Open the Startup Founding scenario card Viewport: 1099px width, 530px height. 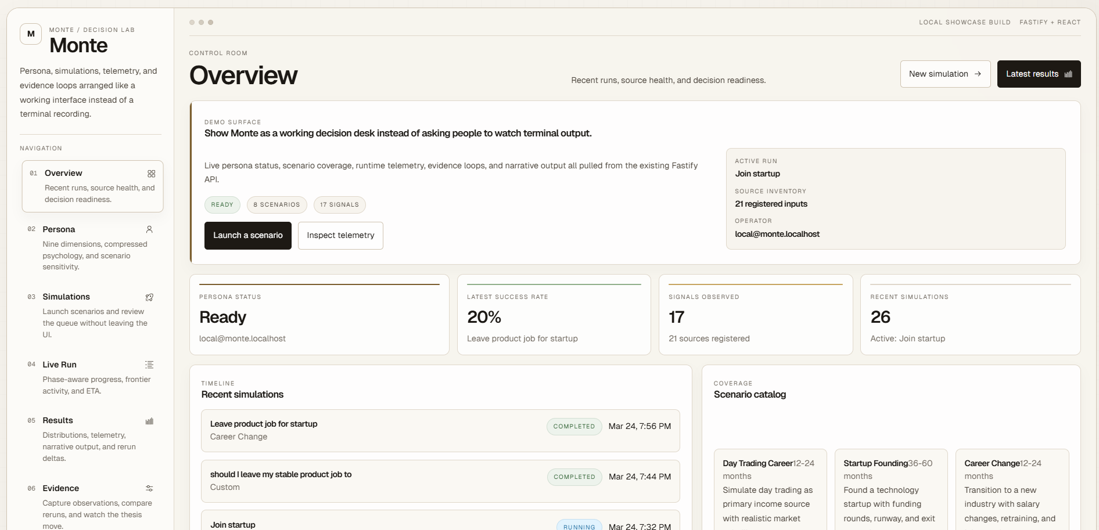(x=891, y=490)
